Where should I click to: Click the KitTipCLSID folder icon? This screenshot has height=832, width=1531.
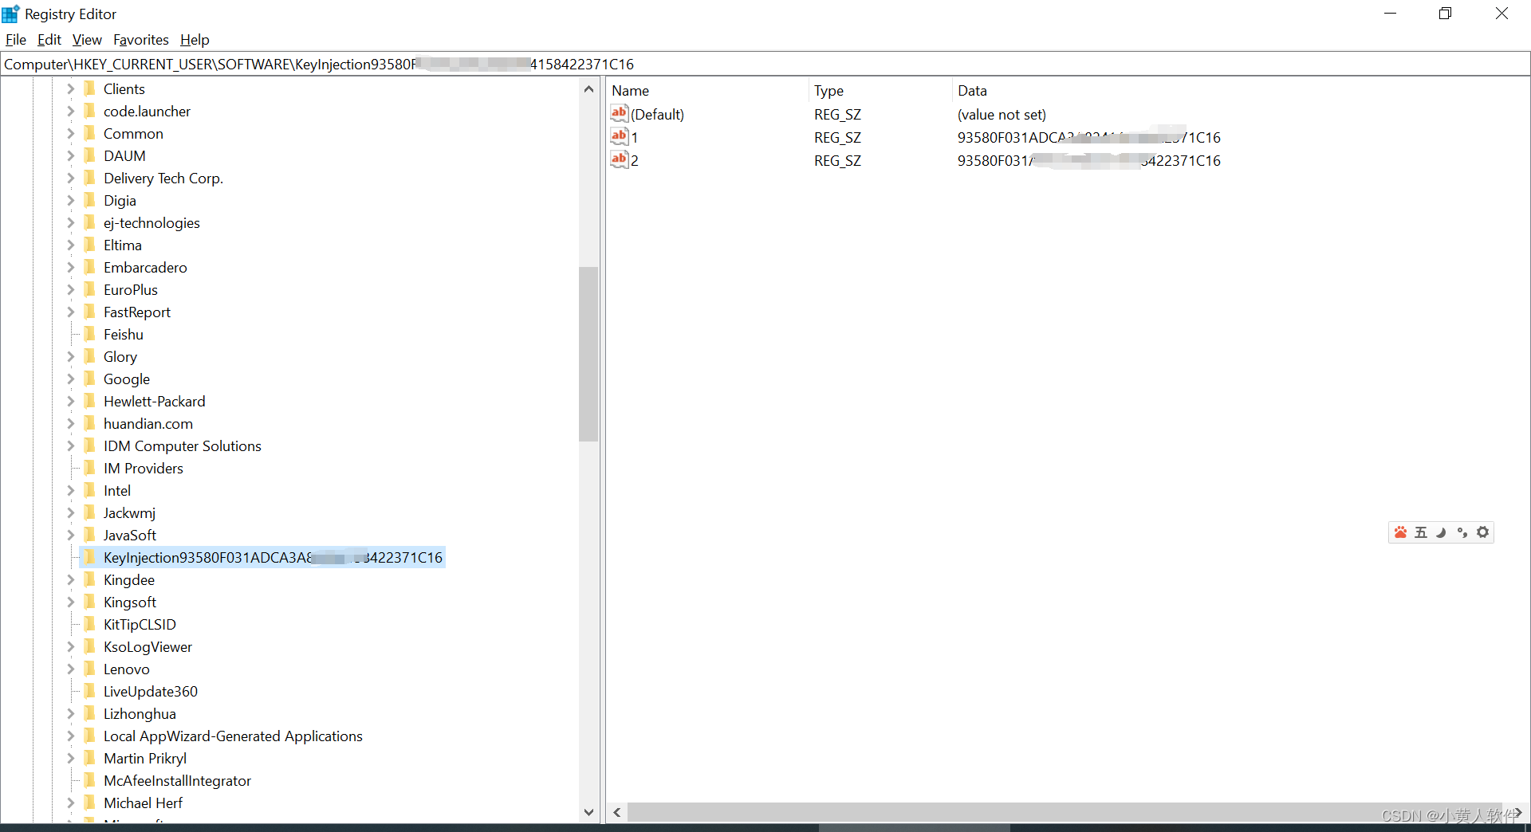click(x=89, y=624)
